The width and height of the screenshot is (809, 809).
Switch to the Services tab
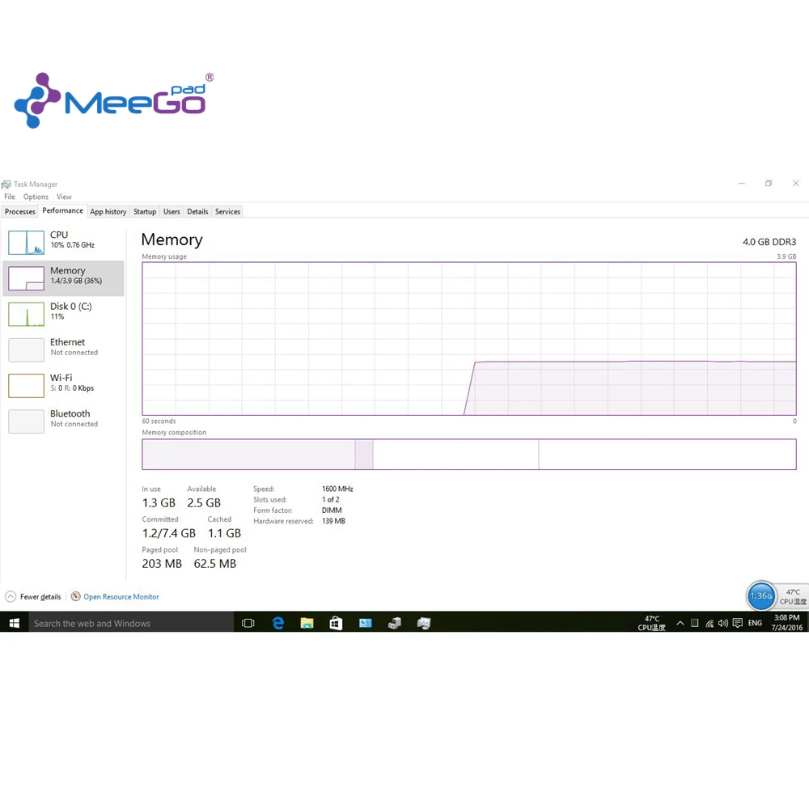(227, 211)
